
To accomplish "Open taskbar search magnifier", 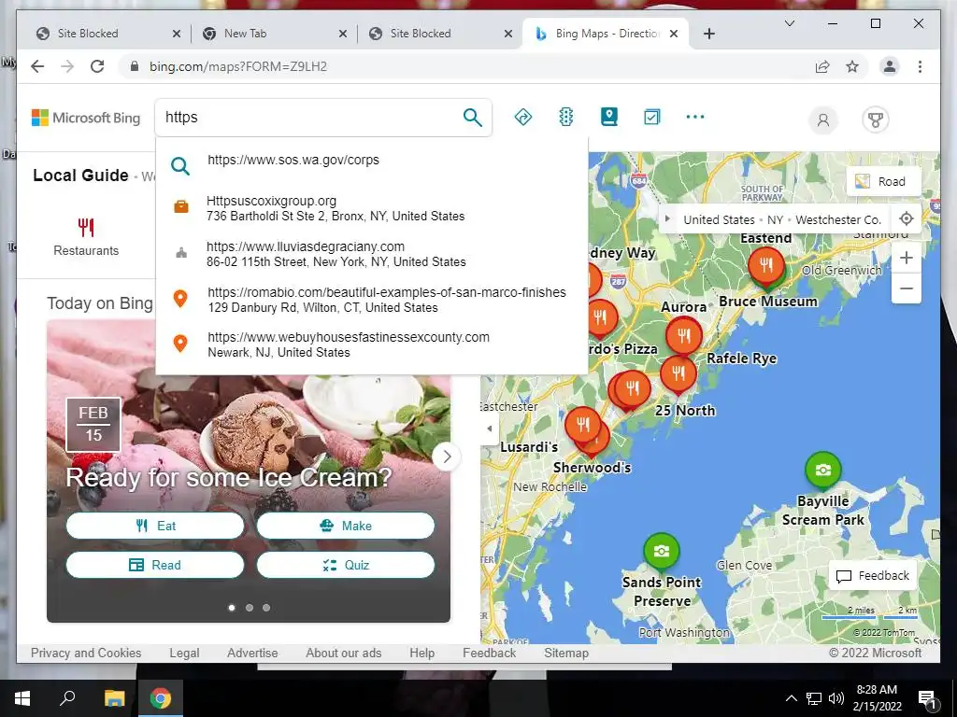I will (x=67, y=698).
